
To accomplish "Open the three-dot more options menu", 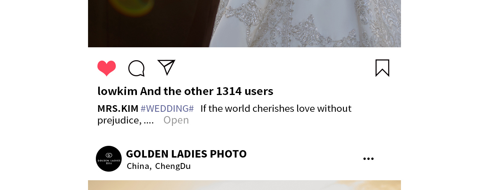I will (368, 159).
